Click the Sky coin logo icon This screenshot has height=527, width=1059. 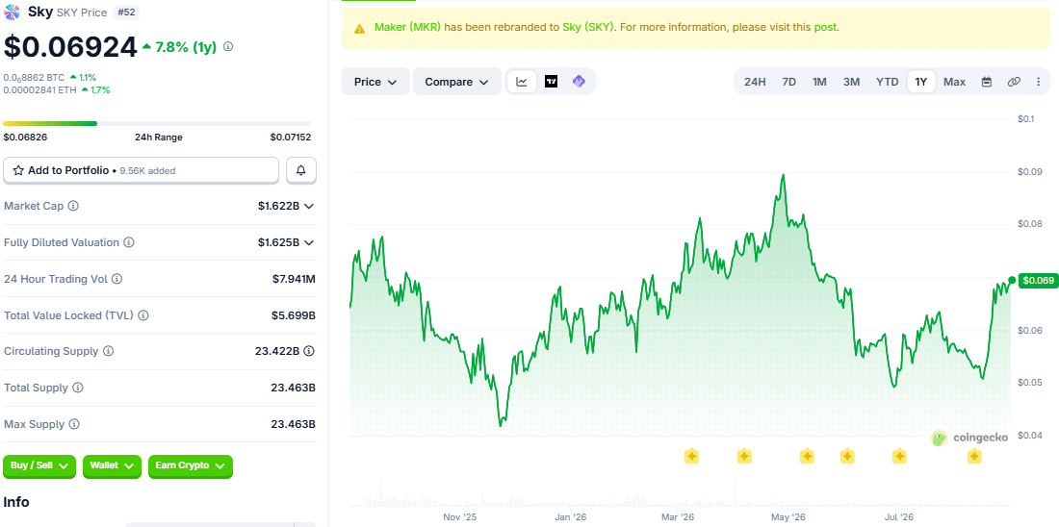[13, 12]
